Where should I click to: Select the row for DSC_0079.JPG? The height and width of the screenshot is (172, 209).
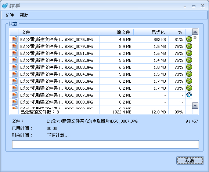click(x=101, y=46)
